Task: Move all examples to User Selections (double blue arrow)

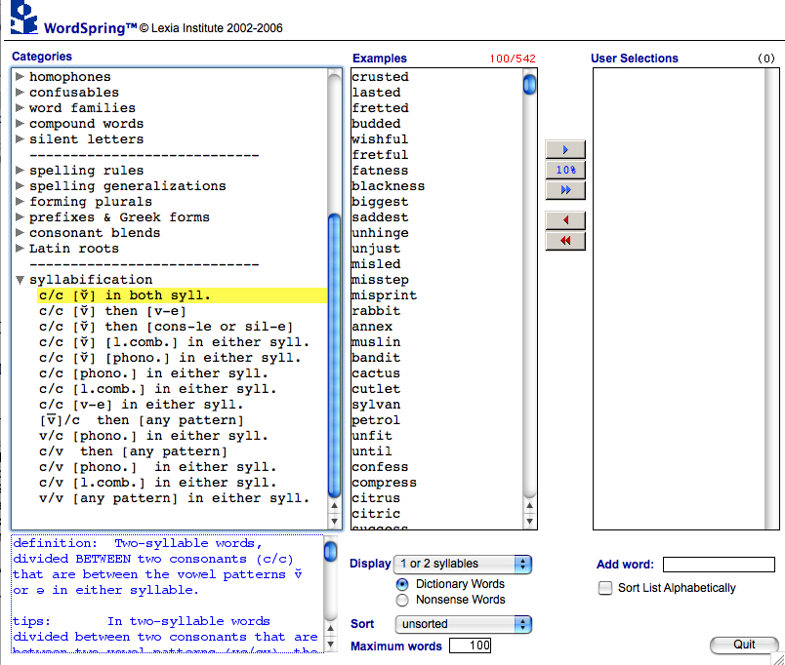Action: (x=565, y=190)
